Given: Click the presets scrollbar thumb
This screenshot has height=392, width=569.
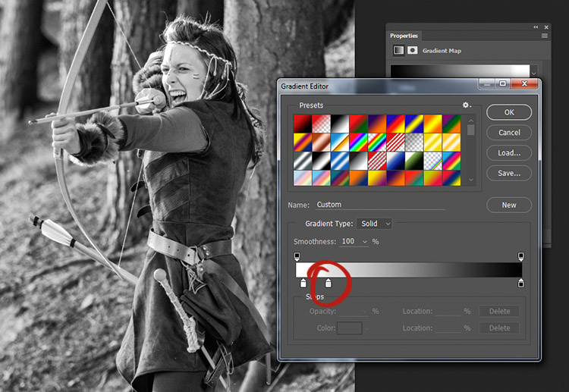Looking at the screenshot, I should (471, 130).
